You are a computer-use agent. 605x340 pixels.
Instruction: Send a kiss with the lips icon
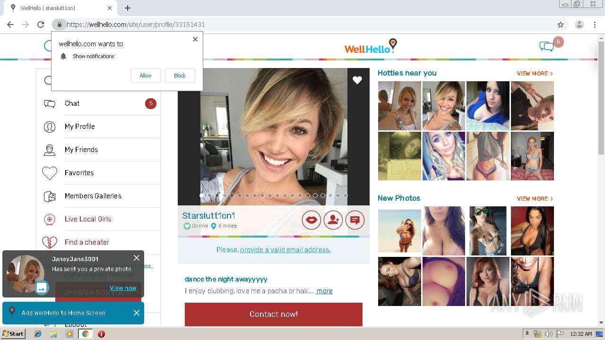coord(311,220)
